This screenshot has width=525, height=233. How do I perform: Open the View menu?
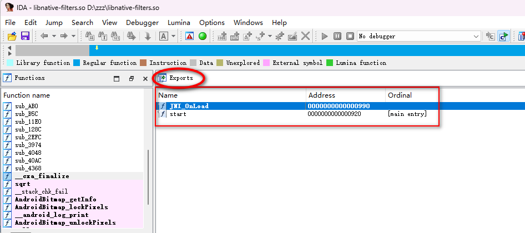[109, 22]
